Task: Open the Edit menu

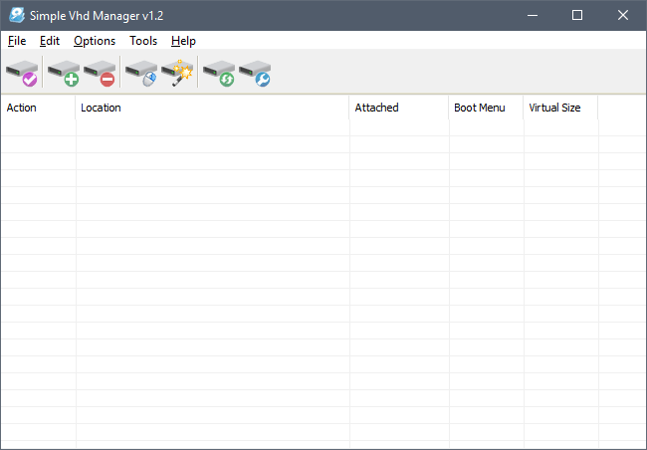Action: (x=50, y=41)
